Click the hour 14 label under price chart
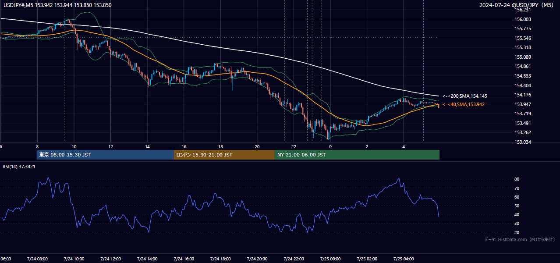 click(x=147, y=147)
